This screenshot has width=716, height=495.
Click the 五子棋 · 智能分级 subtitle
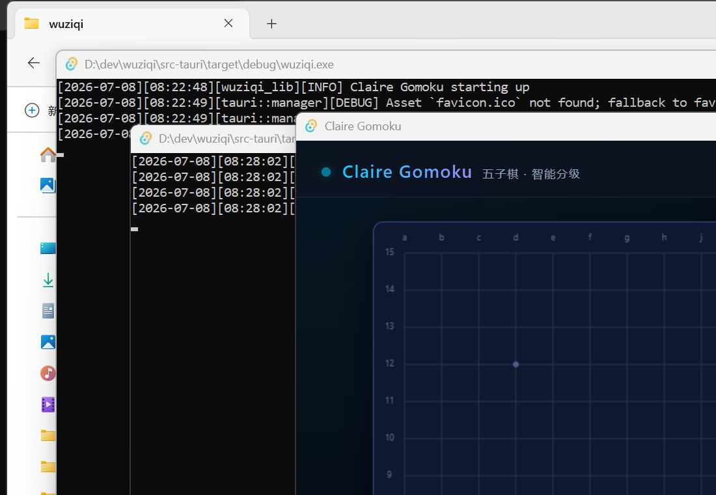tap(531, 174)
